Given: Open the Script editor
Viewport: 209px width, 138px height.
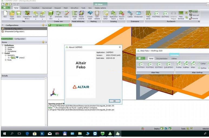Looking at the screenshot, I should 105,15.
